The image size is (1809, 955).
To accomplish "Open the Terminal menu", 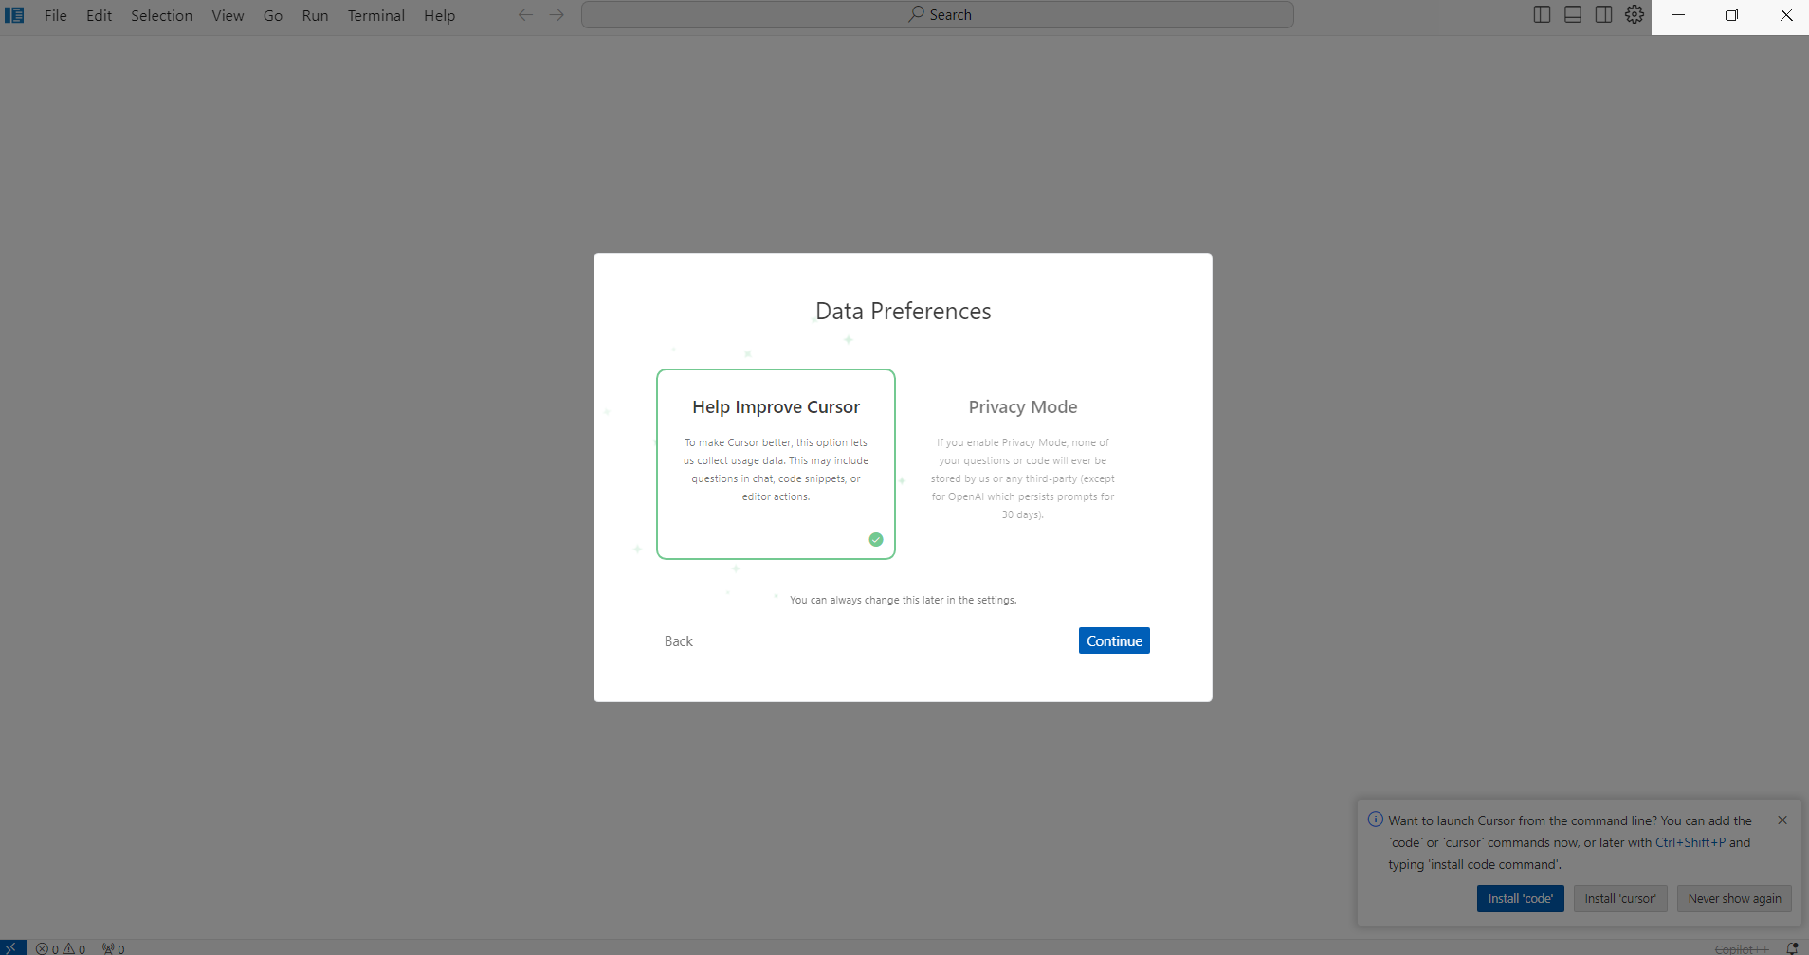I will [375, 15].
